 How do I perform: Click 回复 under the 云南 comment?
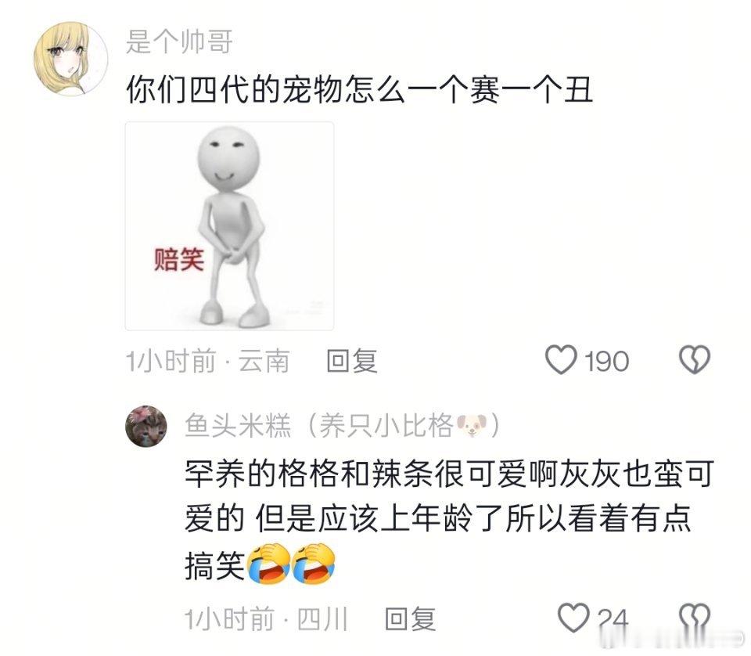352,361
